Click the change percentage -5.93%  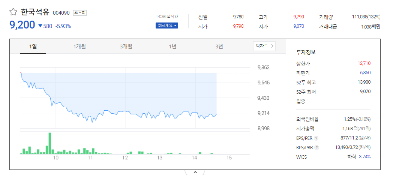pos(63,26)
